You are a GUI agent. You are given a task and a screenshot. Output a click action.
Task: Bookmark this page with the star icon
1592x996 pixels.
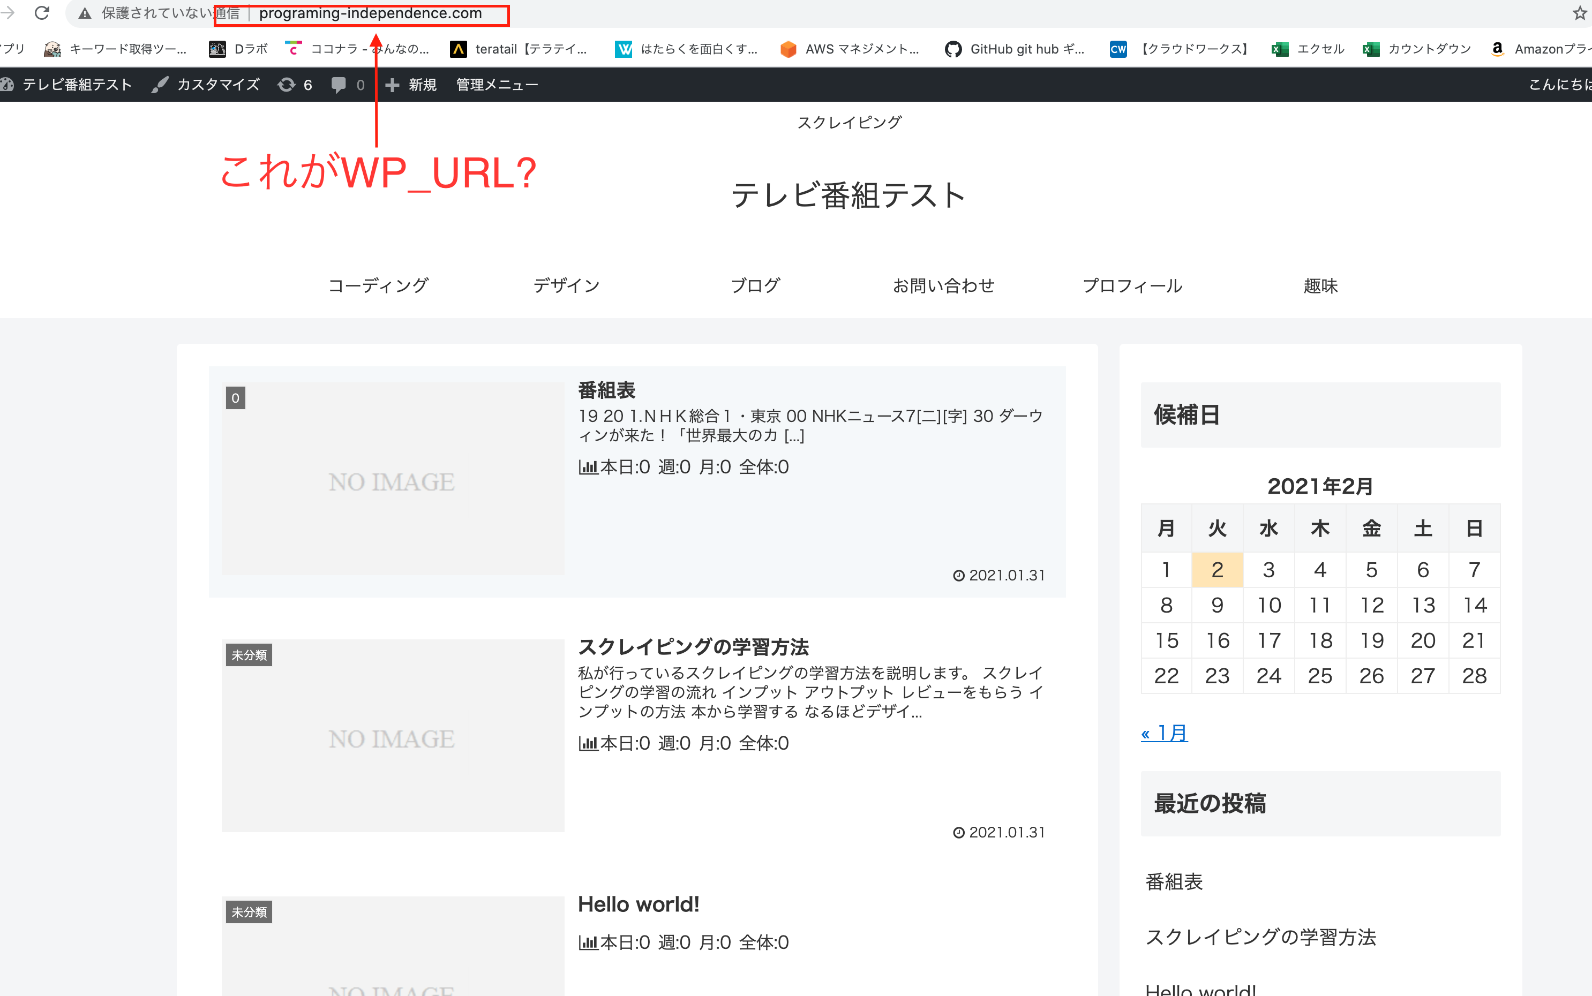point(1580,13)
